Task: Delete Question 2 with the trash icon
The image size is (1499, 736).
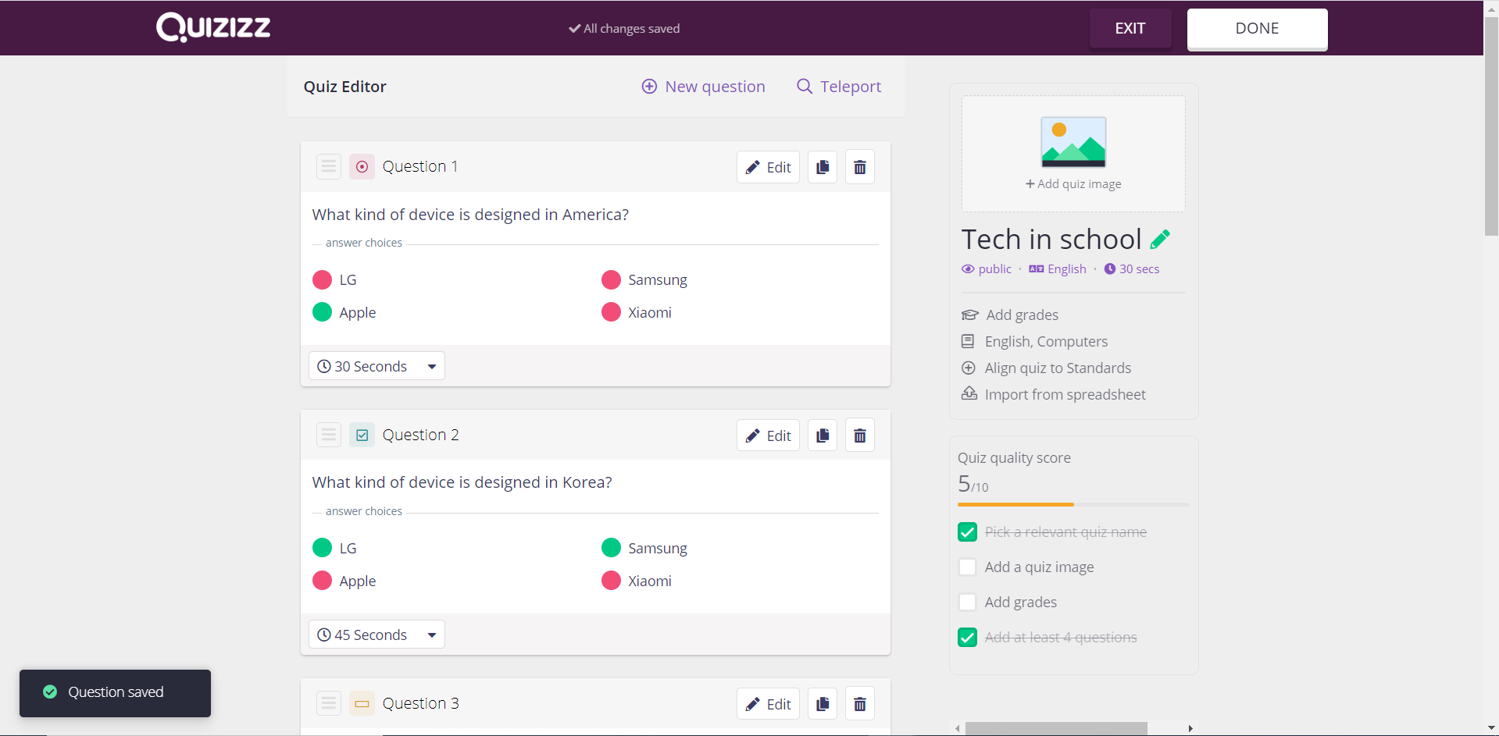Action: (859, 435)
